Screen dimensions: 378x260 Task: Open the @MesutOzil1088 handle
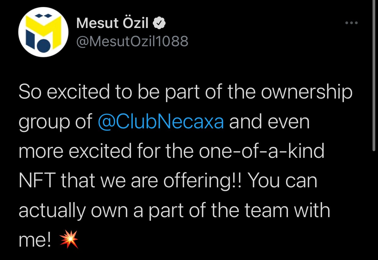132,41
